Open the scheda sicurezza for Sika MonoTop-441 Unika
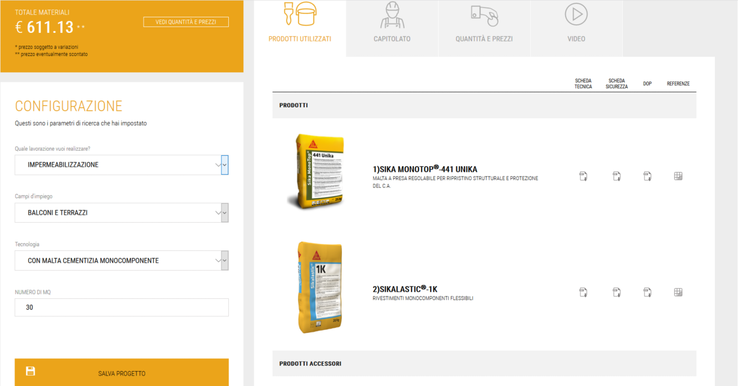 (616, 176)
